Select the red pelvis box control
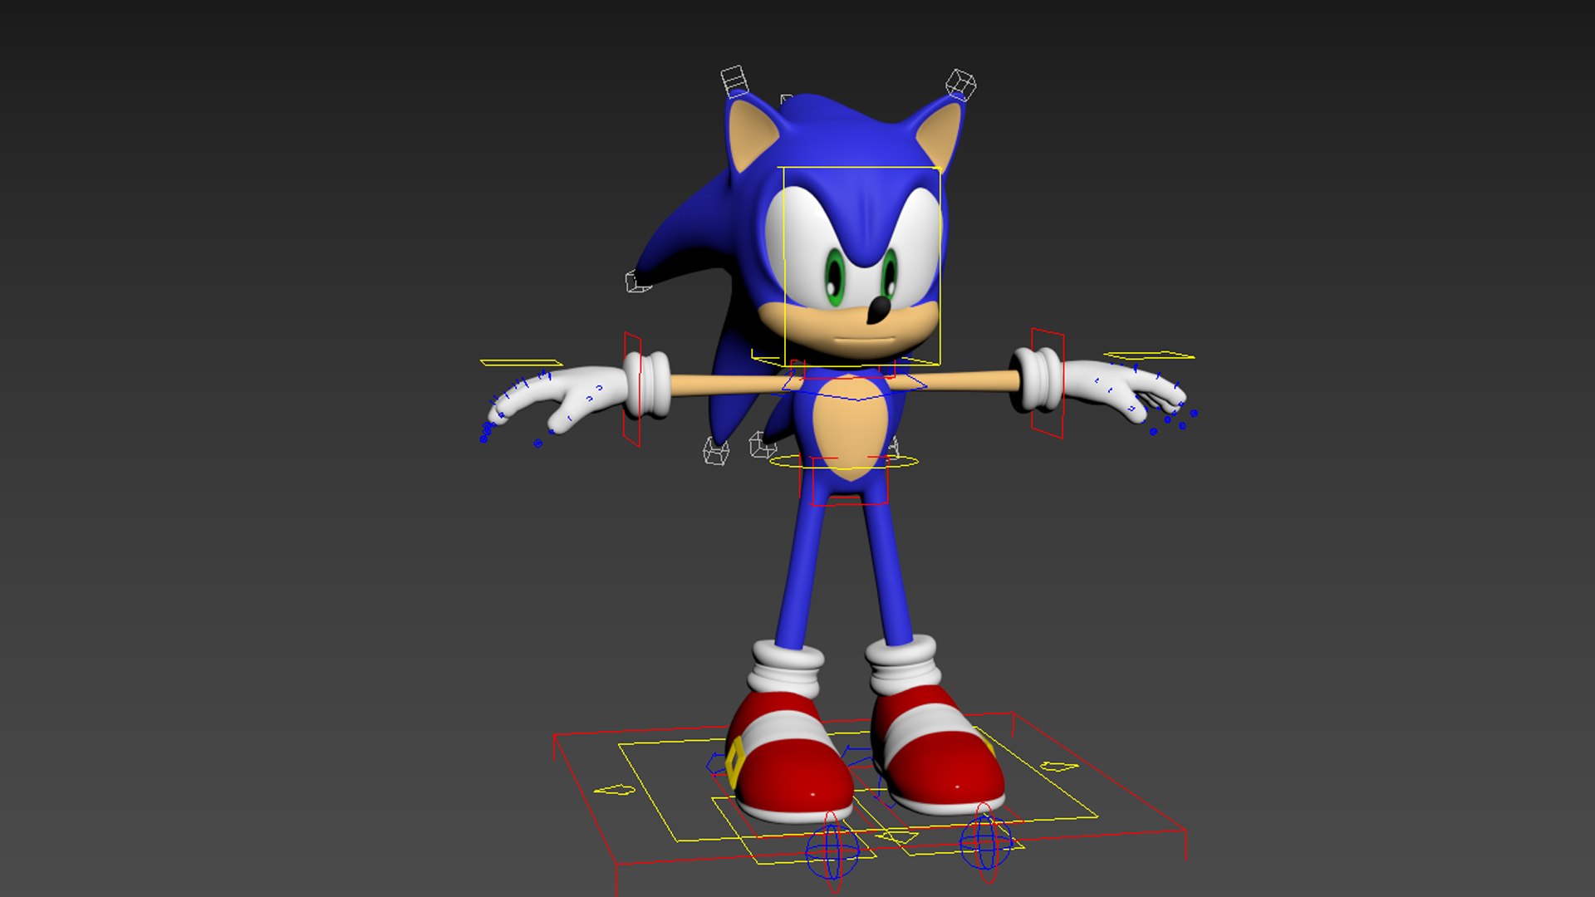 coord(848,480)
